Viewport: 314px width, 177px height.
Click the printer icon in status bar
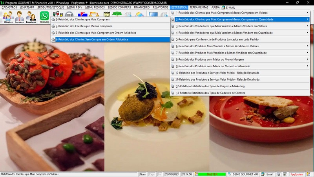coord(278,174)
